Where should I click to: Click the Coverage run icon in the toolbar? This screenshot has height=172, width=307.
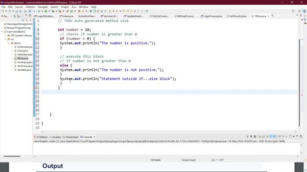[53, 11]
